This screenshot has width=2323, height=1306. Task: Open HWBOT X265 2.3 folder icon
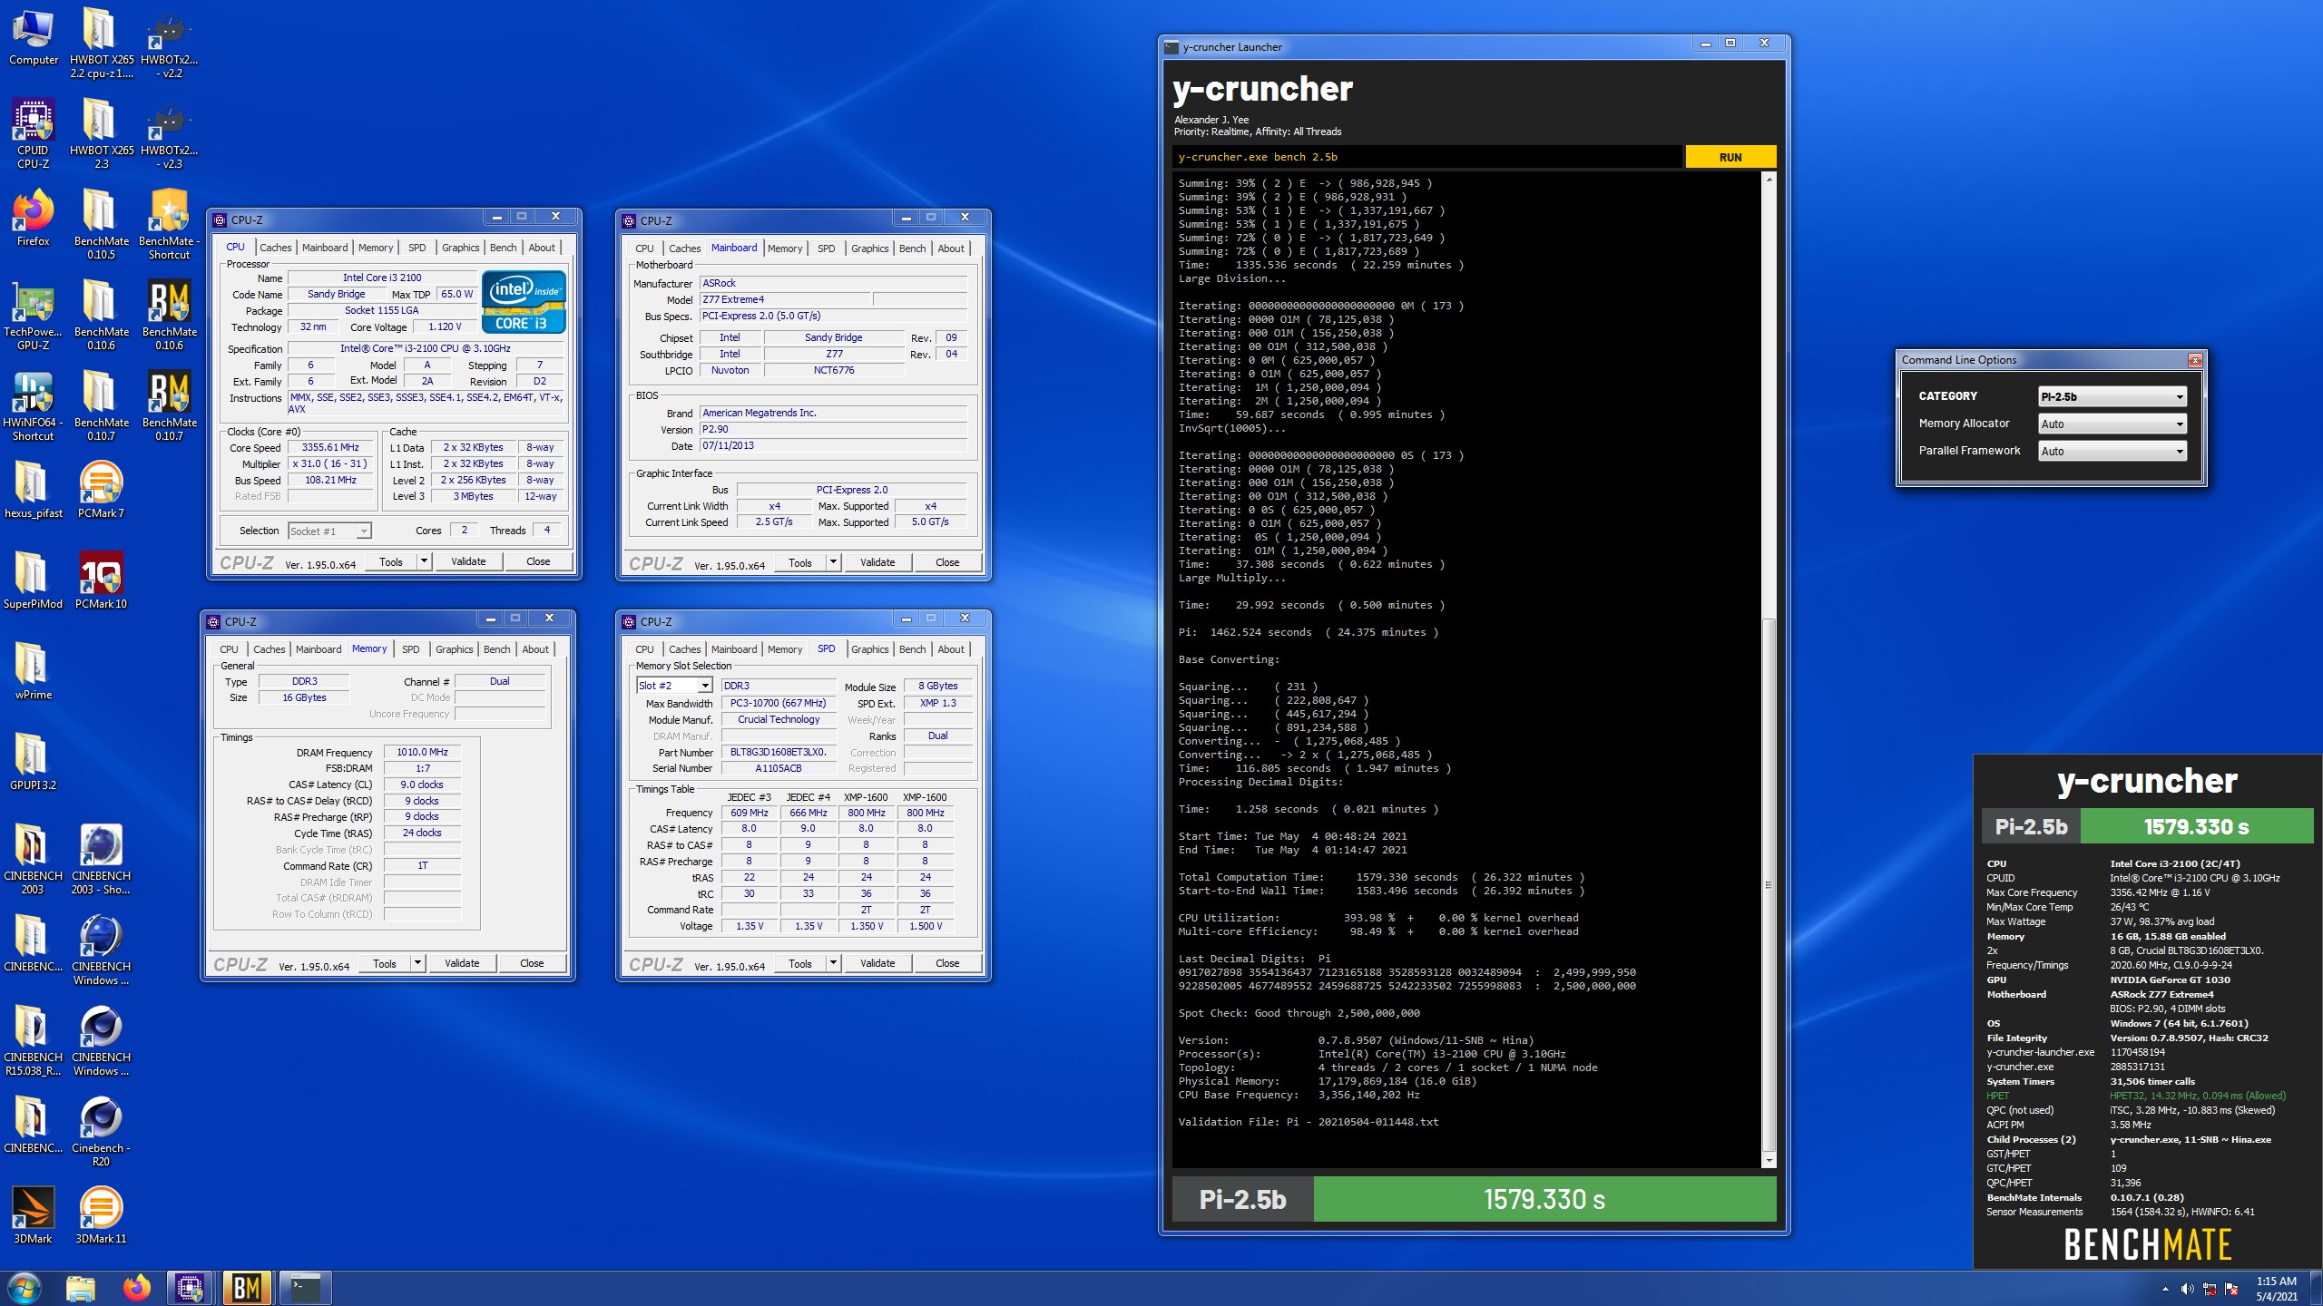coord(101,134)
